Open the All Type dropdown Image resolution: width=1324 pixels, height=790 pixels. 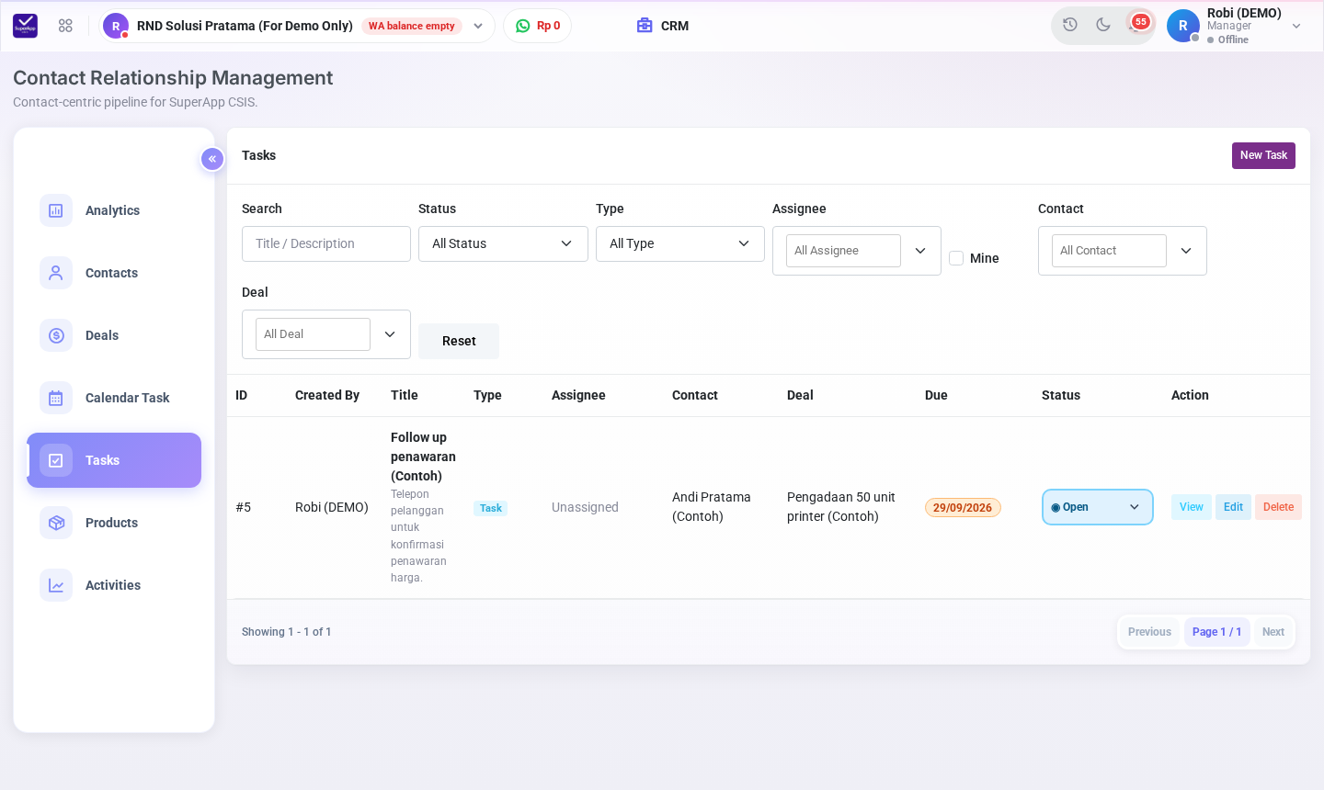[680, 243]
